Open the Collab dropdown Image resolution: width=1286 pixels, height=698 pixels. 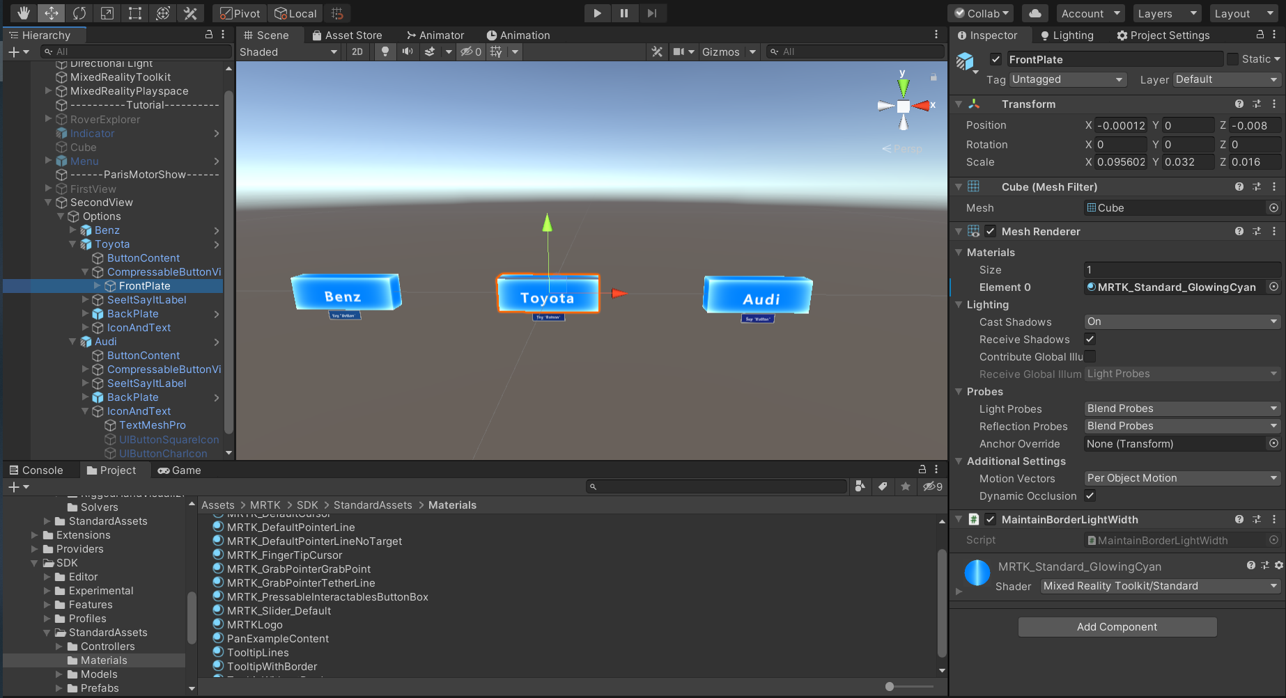point(982,13)
